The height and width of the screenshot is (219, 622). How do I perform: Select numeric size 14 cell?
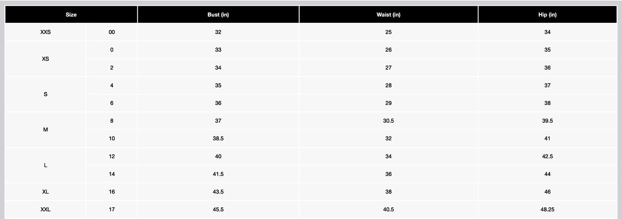(x=112, y=174)
